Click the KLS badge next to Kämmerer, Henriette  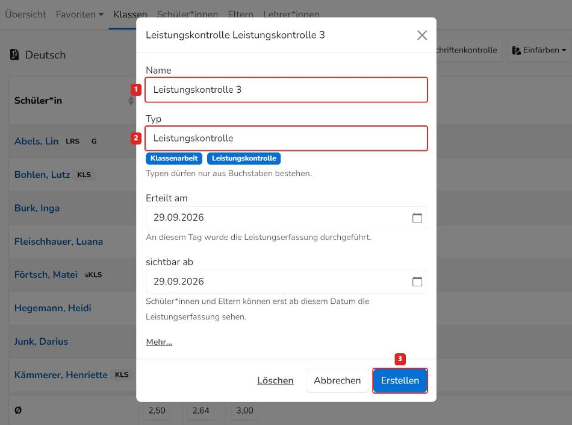[122, 375]
